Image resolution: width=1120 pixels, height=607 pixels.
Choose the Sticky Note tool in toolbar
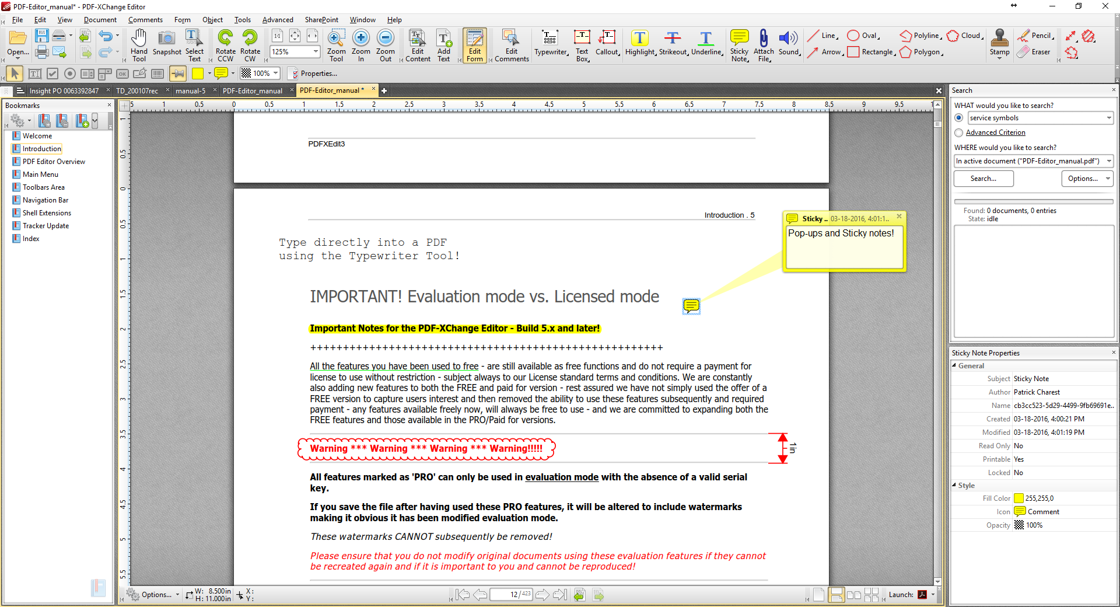pos(739,45)
